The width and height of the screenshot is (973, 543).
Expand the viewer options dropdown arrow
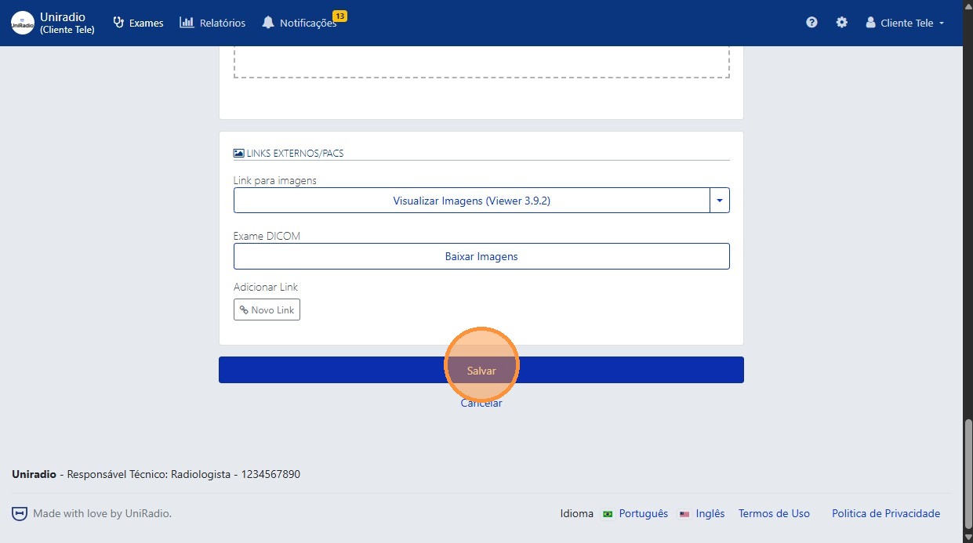pyautogui.click(x=720, y=201)
